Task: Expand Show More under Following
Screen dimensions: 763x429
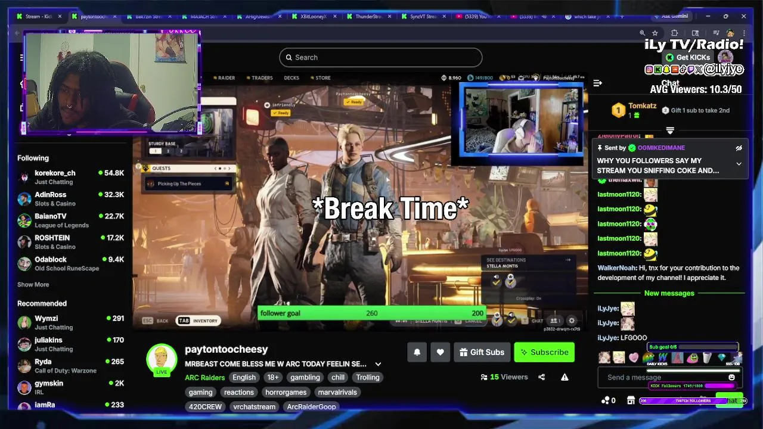Action: point(33,285)
